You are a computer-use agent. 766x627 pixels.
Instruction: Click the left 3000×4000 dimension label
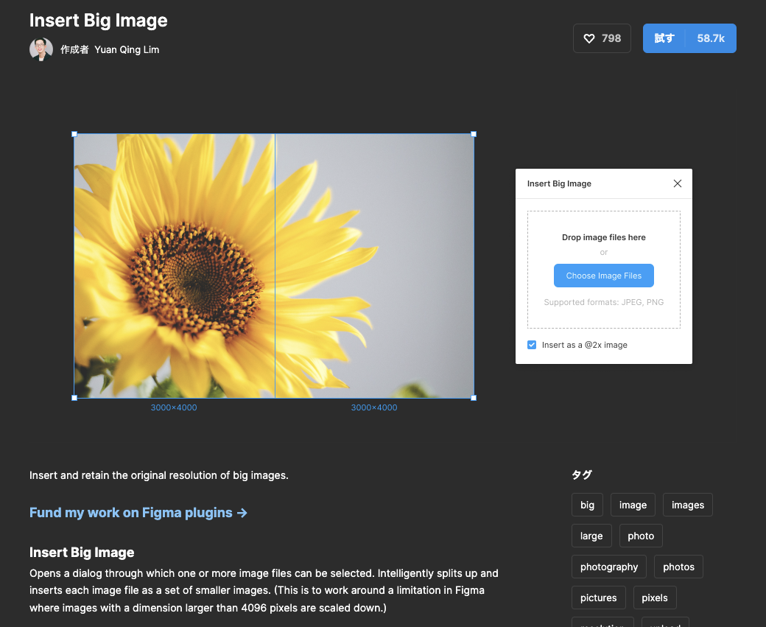173,407
